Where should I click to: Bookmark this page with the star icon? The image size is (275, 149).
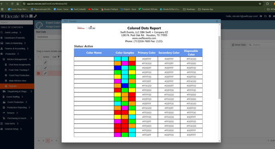click(260, 4)
